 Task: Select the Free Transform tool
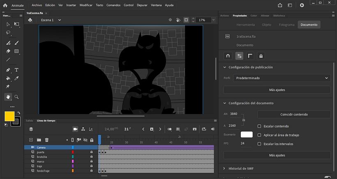click(x=16, y=24)
